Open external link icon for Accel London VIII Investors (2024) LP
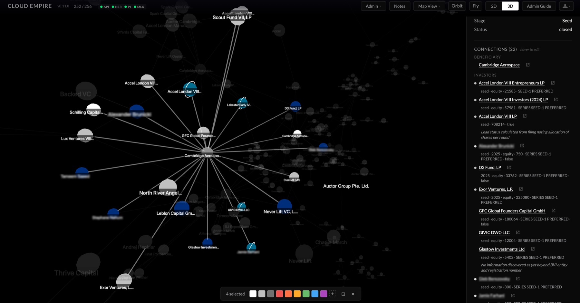This screenshot has height=303, width=580. pos(556,100)
